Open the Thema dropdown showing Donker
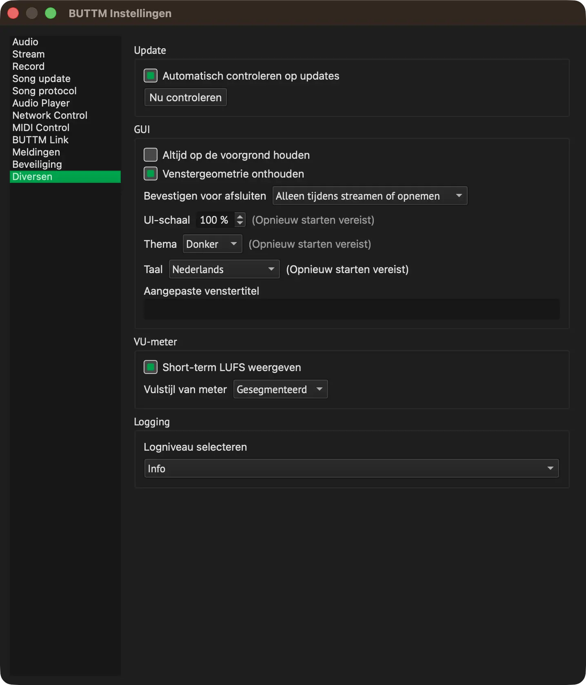586x685 pixels. coord(212,244)
